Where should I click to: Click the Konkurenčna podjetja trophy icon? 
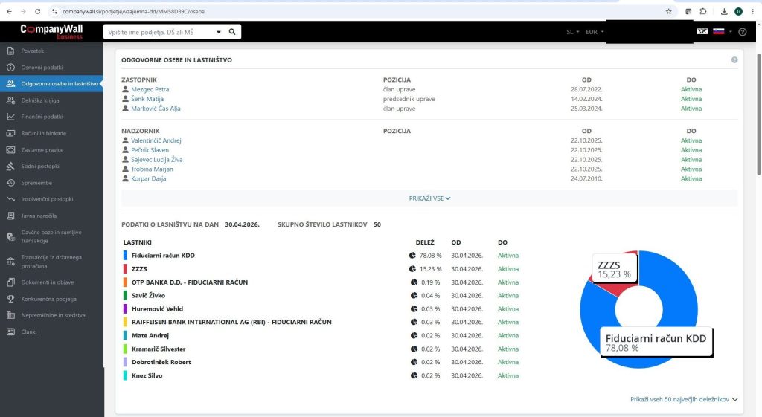tap(10, 299)
